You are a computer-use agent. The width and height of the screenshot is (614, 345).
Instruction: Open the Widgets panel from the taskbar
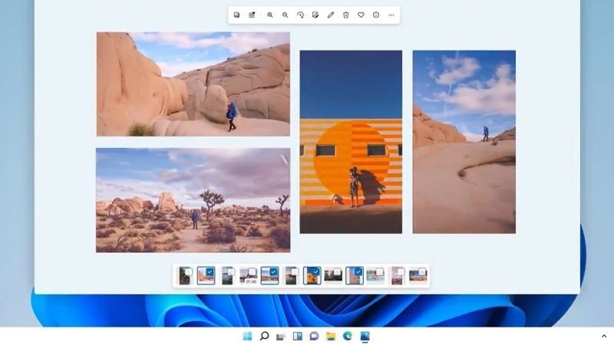point(297,336)
